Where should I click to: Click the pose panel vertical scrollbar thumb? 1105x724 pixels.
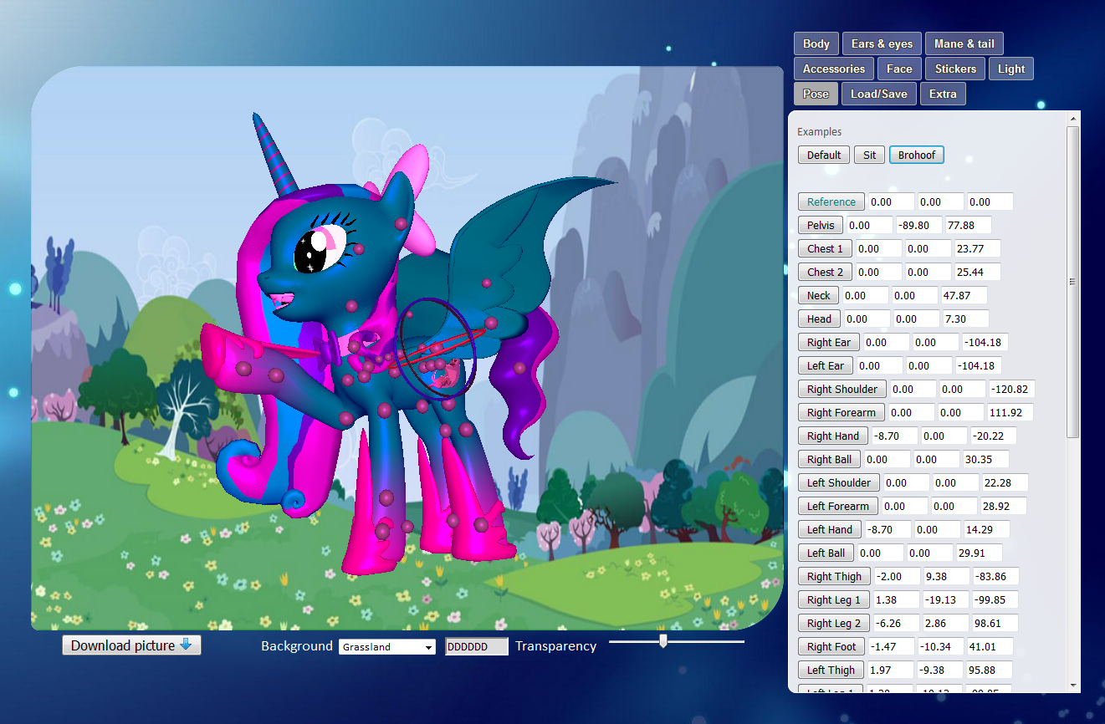pyautogui.click(x=1073, y=282)
